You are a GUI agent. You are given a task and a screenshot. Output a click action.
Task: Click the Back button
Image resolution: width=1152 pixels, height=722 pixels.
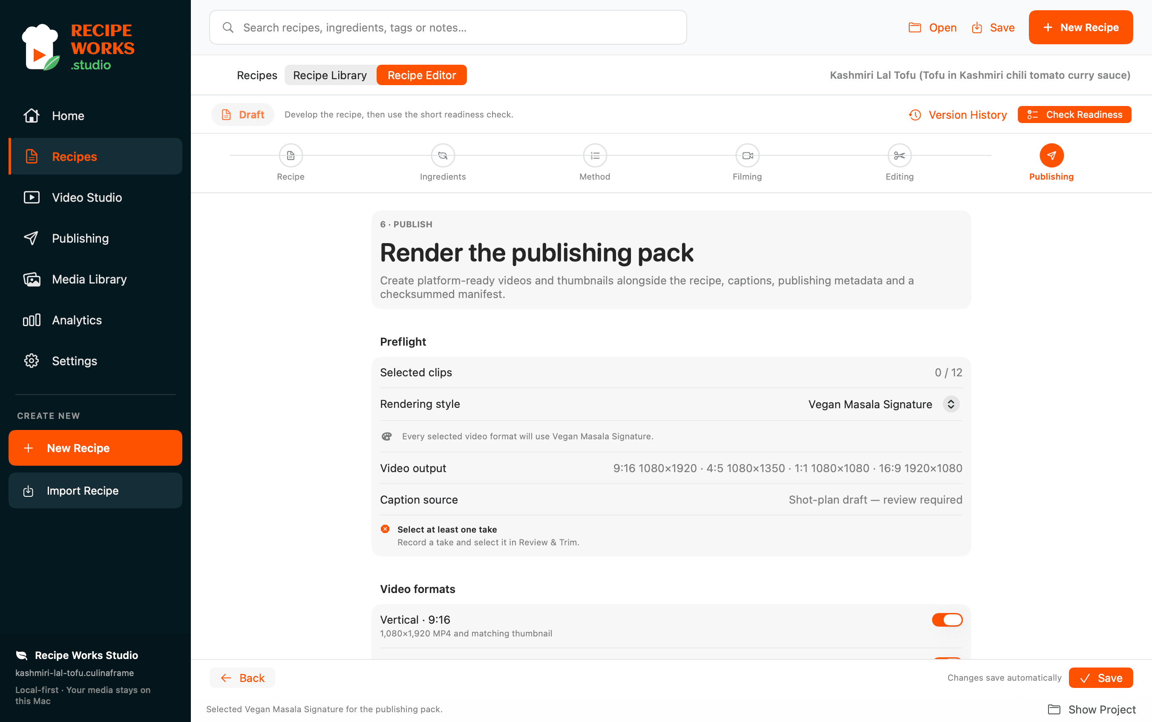(242, 678)
